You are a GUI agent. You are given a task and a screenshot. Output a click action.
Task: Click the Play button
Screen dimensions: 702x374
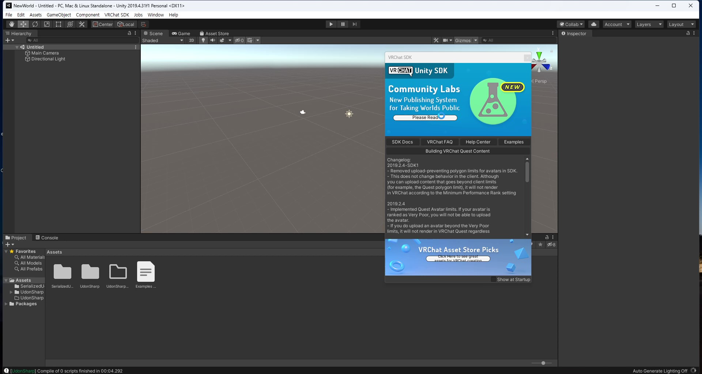(x=331, y=24)
